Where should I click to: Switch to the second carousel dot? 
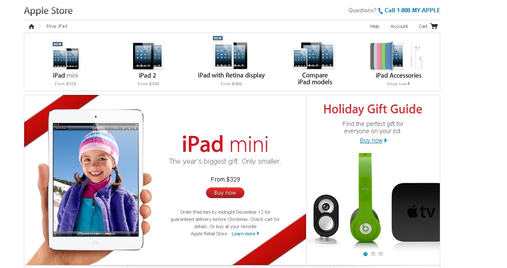tap(373, 254)
